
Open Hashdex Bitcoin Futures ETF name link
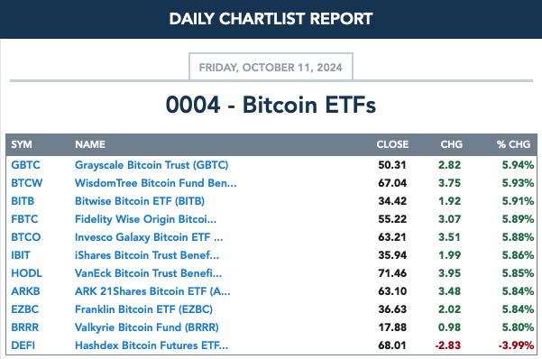152,345
